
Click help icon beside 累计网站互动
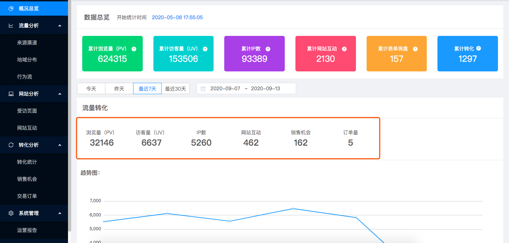[344, 49]
